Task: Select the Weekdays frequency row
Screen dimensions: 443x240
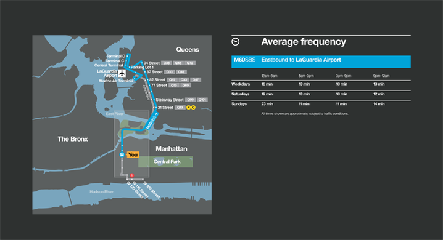Action: pos(321,84)
